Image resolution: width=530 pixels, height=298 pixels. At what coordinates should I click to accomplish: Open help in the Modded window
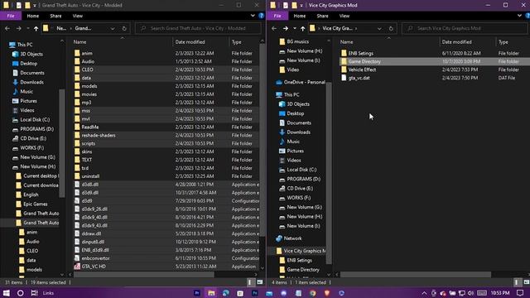point(262,16)
